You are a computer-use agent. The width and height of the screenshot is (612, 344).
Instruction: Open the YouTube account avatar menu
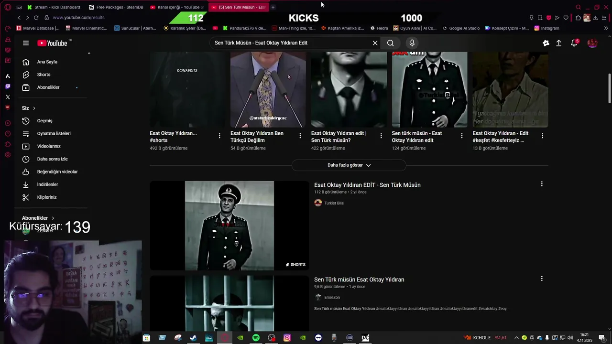(x=592, y=43)
